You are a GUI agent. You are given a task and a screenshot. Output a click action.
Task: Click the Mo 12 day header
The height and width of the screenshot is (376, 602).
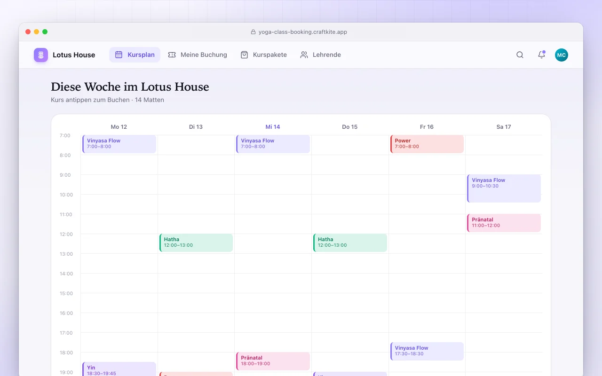click(x=119, y=127)
